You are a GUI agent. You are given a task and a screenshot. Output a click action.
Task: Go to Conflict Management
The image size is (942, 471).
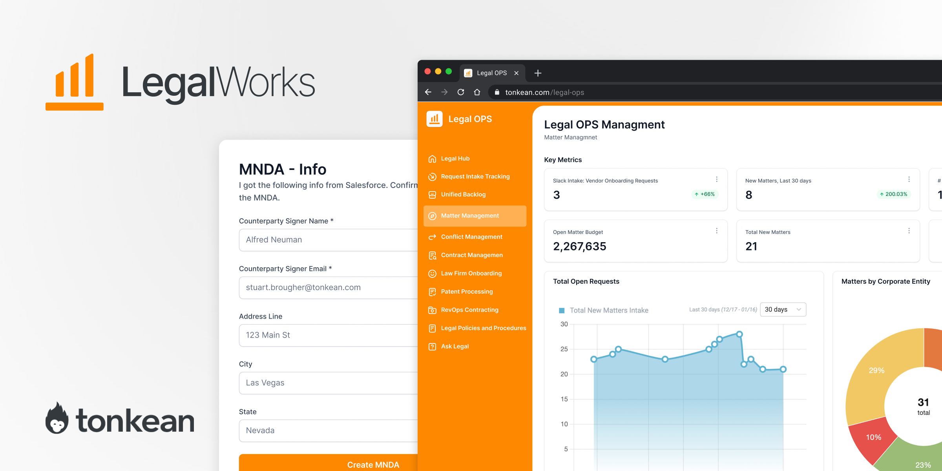pos(471,237)
